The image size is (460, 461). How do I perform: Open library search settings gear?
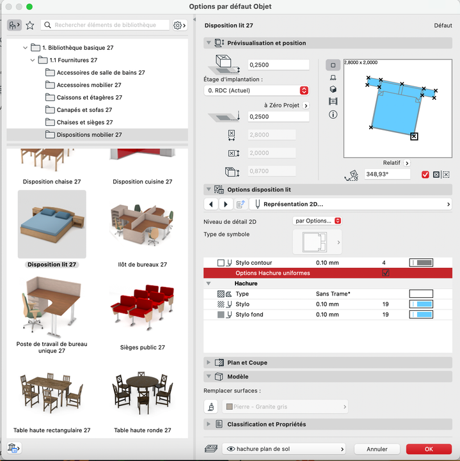coord(180,26)
